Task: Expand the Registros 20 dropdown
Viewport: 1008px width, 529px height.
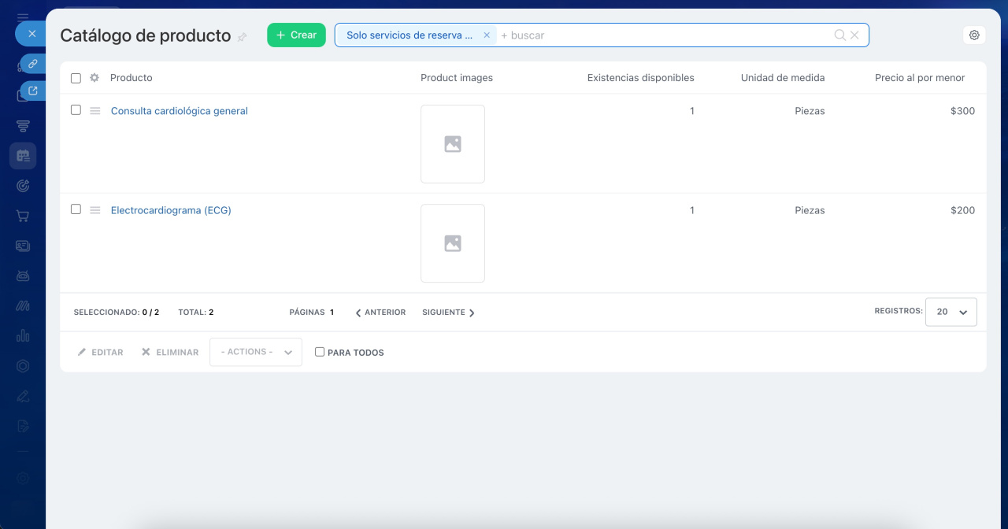Action: pos(951,312)
